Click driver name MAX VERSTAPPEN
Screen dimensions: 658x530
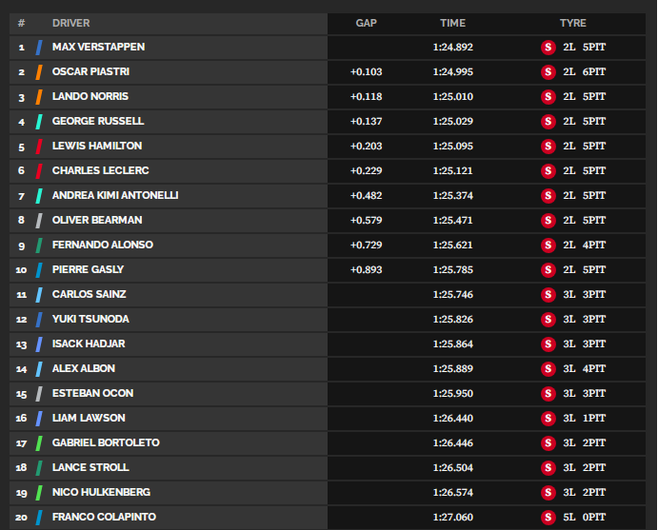99,47
